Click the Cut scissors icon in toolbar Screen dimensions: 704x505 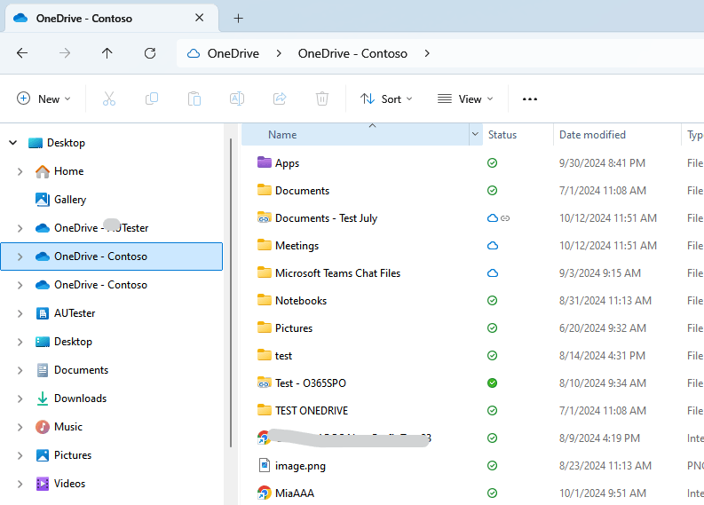coord(109,99)
